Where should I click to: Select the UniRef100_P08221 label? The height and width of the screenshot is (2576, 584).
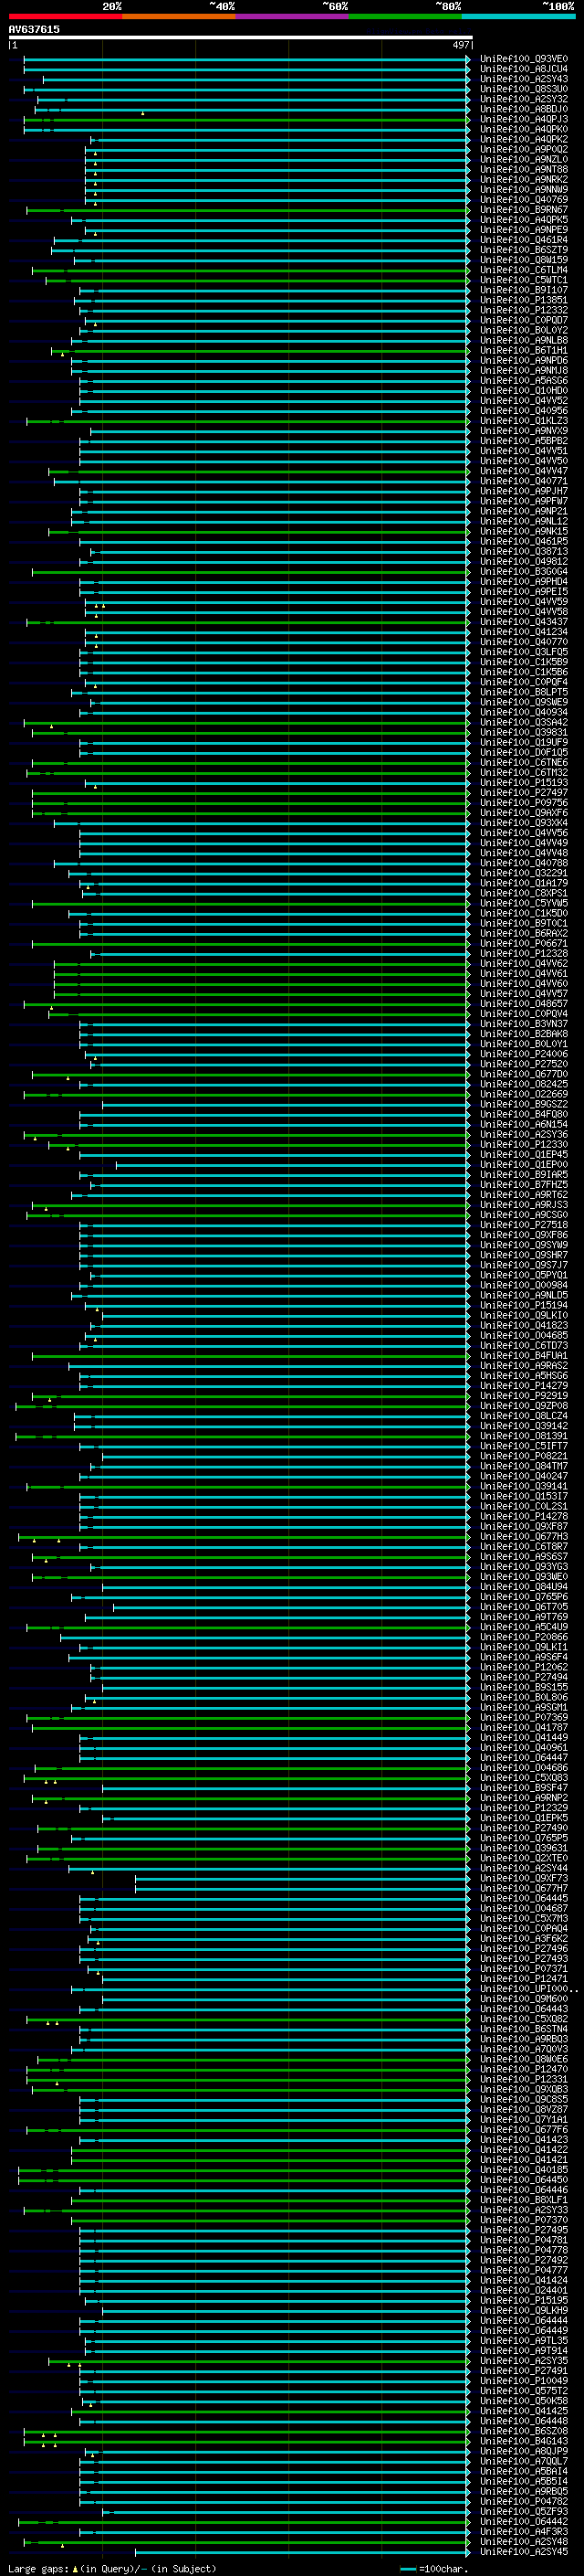pyautogui.click(x=524, y=1456)
